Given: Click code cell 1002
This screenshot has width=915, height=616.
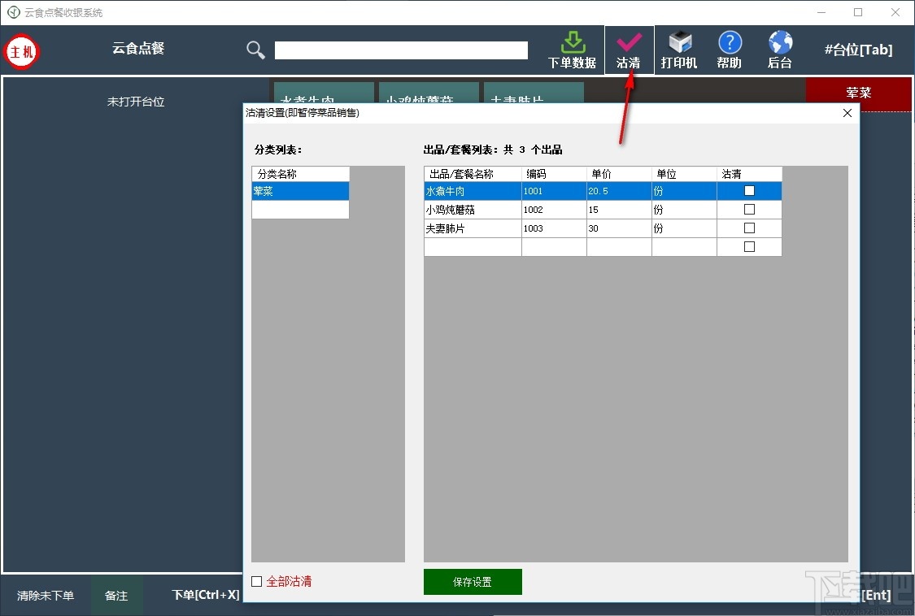Looking at the screenshot, I should [554, 210].
